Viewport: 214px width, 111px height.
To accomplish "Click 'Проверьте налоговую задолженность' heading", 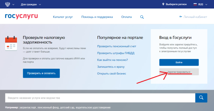I will (x=44, y=40).
